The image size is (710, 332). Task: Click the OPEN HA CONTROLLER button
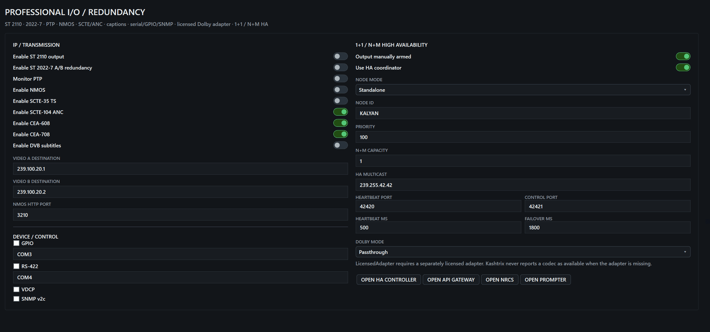389,280
